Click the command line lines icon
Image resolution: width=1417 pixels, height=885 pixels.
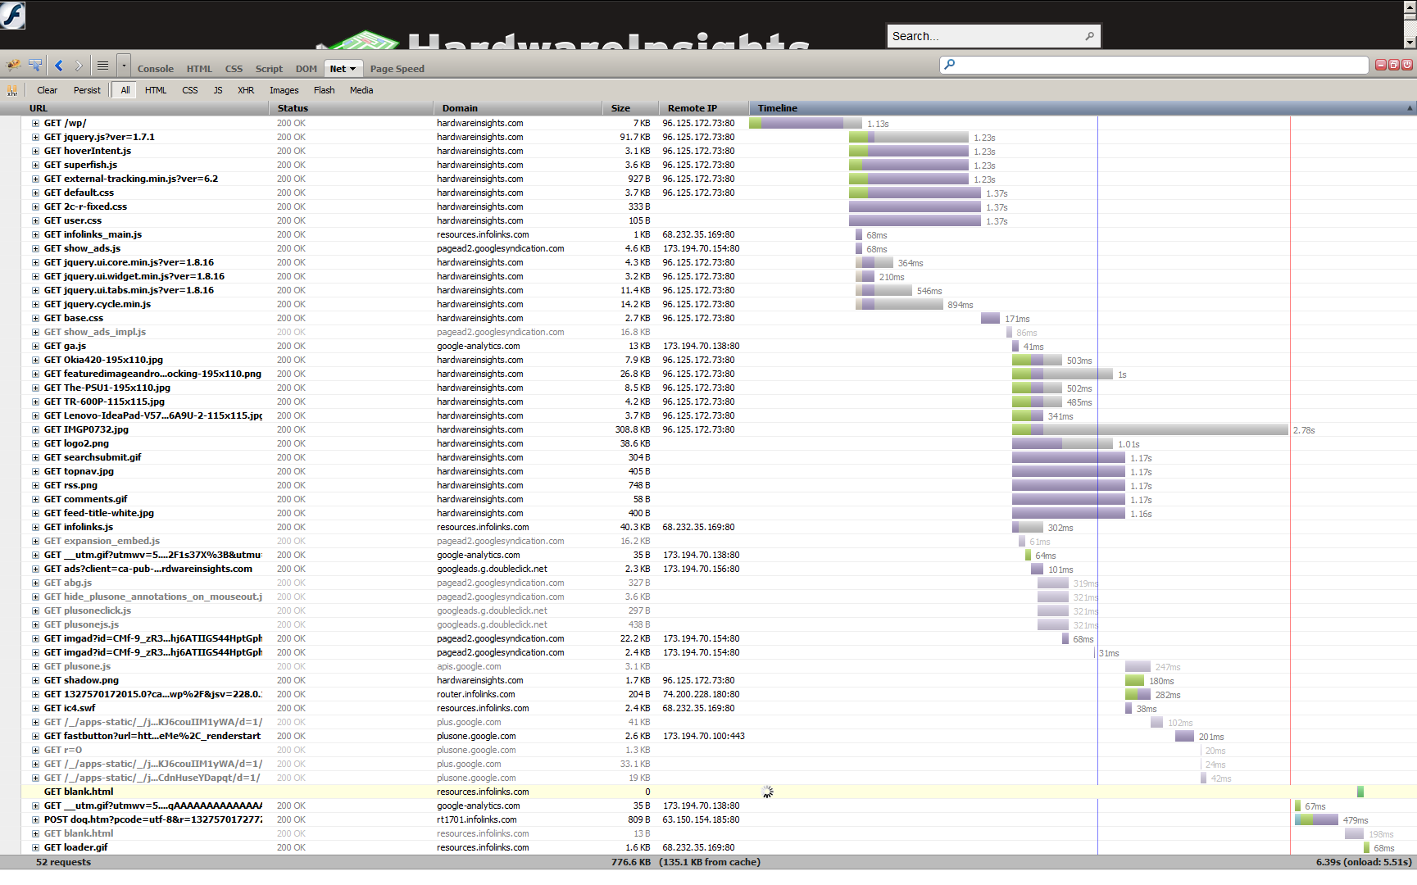102,66
